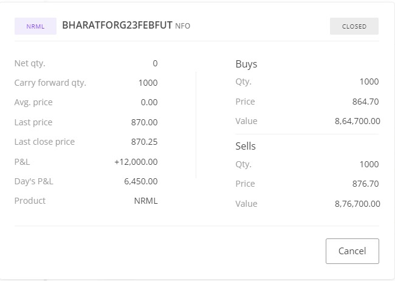395x281 pixels.
Task: Select the Buys price 864.70
Action: click(365, 102)
